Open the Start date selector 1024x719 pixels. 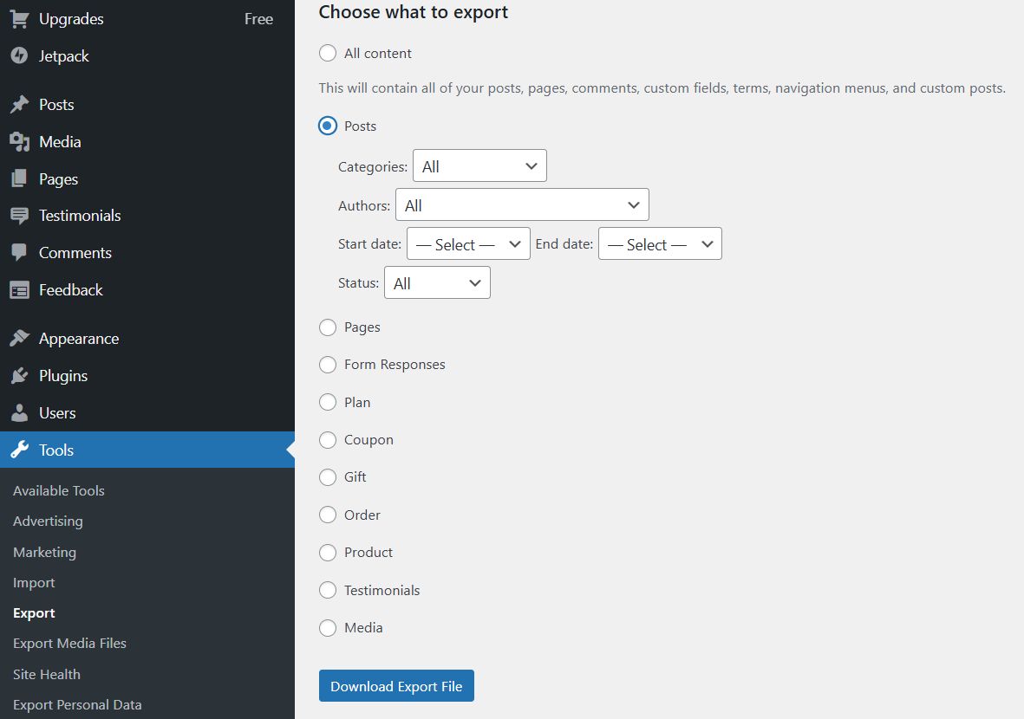pyautogui.click(x=468, y=243)
